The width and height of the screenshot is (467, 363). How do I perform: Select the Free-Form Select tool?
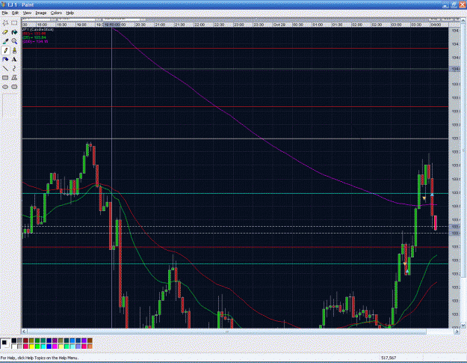coord(5,23)
